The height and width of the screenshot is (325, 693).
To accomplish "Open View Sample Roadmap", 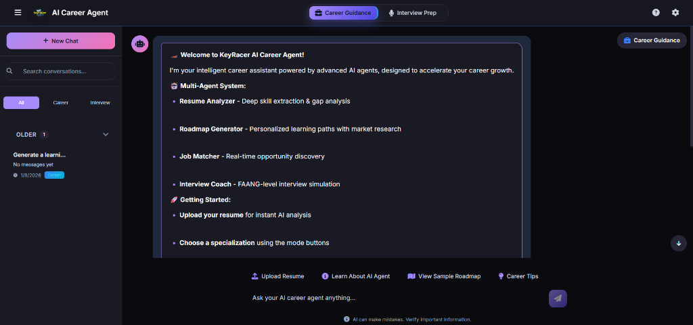I will coord(444,276).
